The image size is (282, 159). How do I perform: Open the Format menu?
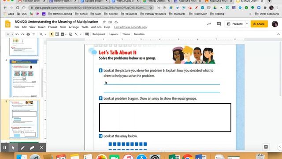pos(52,27)
